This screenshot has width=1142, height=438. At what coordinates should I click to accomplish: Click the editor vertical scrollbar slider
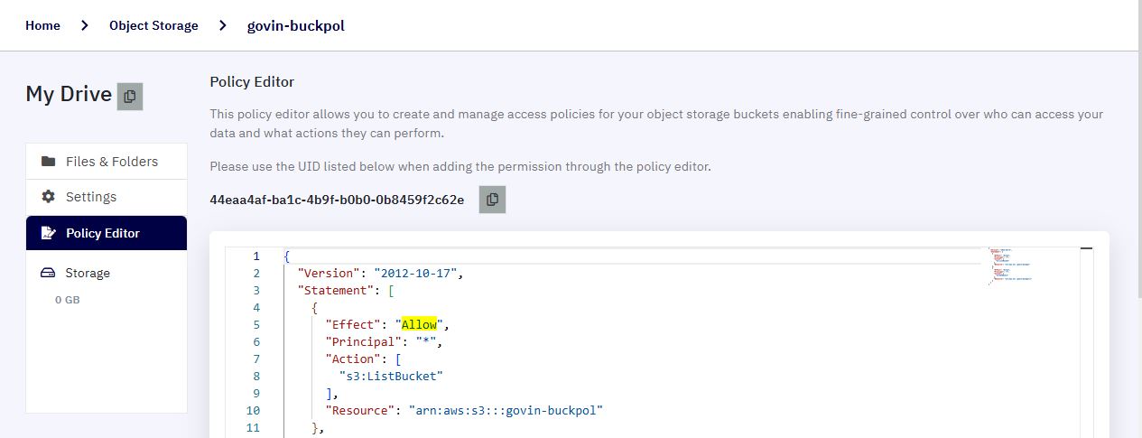pos(1086,248)
